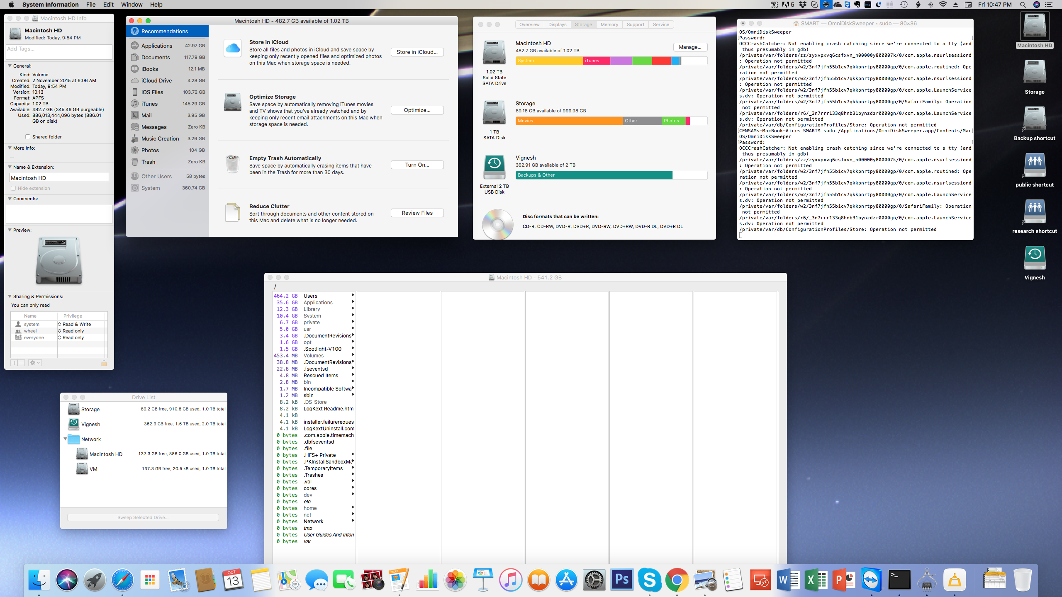This screenshot has width=1062, height=597.
Task: Launch Google Chrome from the Dock
Action: [x=677, y=580]
